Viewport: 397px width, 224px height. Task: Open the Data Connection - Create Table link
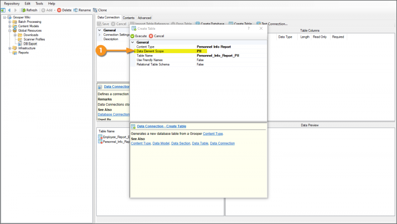162,126
